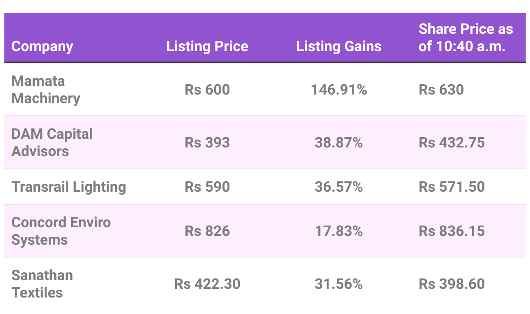Select the DAM Capital Advisors company cell

click(x=52, y=142)
